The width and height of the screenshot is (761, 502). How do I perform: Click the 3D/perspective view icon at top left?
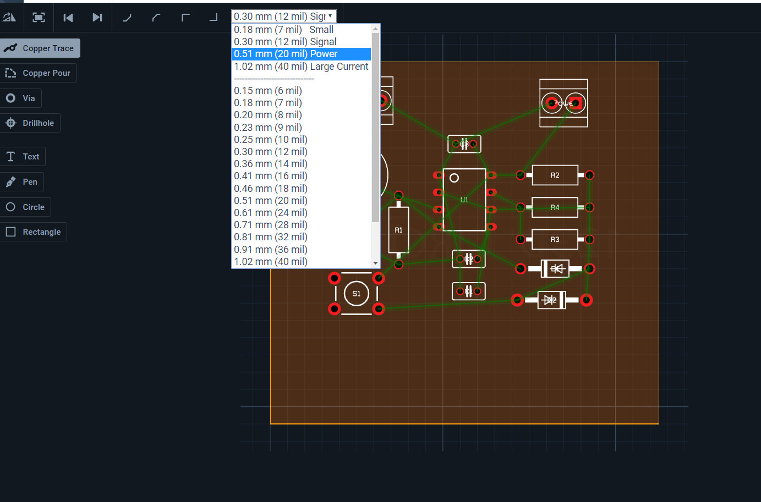coord(9,18)
